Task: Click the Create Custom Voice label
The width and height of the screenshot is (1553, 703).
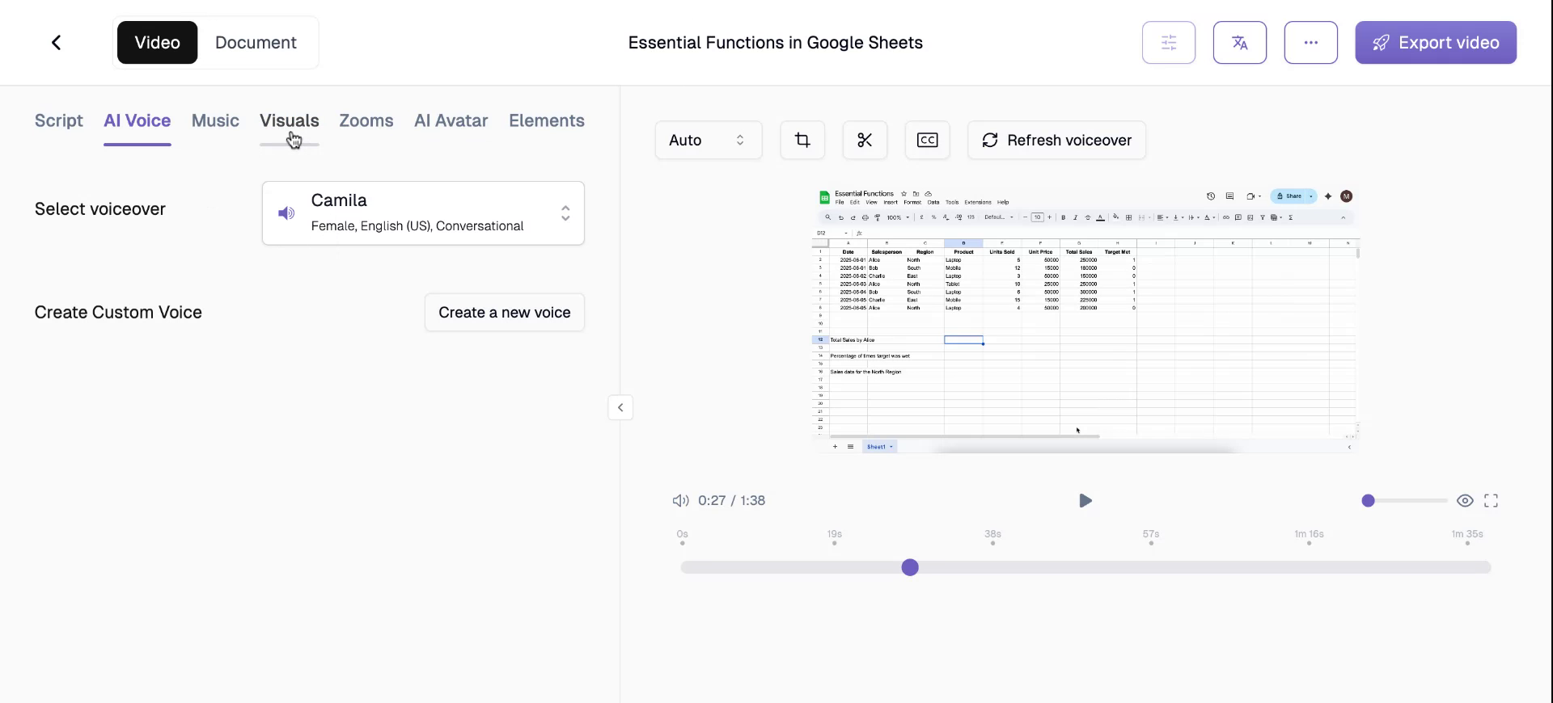Action: (x=118, y=313)
